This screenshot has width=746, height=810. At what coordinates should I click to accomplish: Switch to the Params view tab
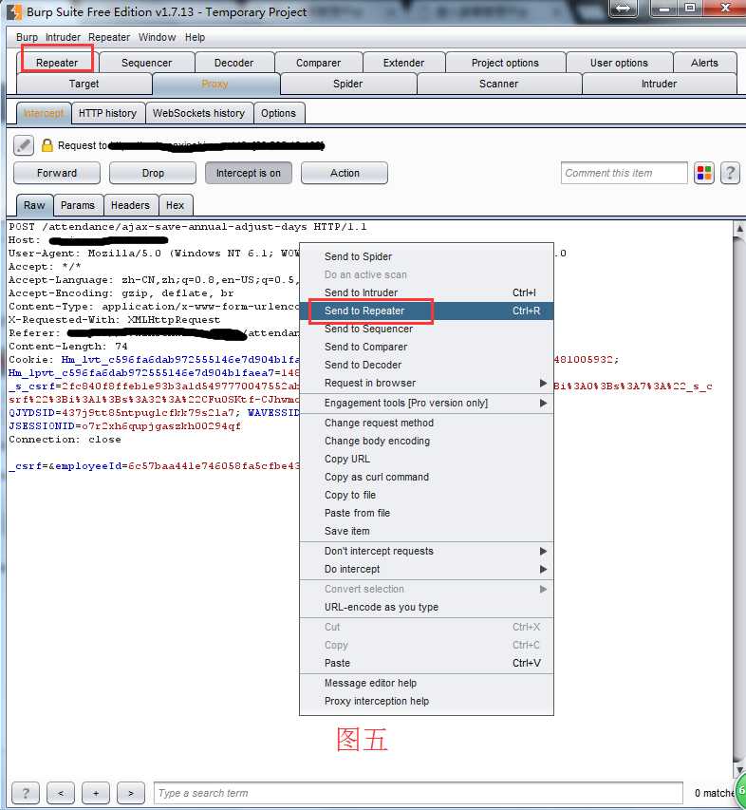(78, 205)
